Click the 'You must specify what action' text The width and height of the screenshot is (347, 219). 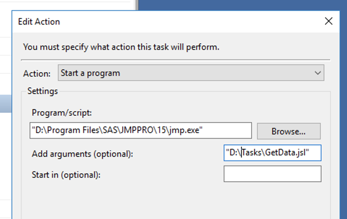121,47
